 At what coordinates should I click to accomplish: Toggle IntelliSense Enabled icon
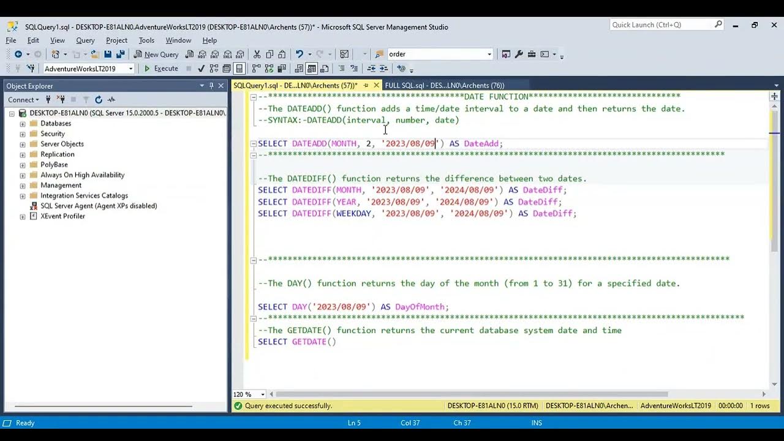pos(239,69)
